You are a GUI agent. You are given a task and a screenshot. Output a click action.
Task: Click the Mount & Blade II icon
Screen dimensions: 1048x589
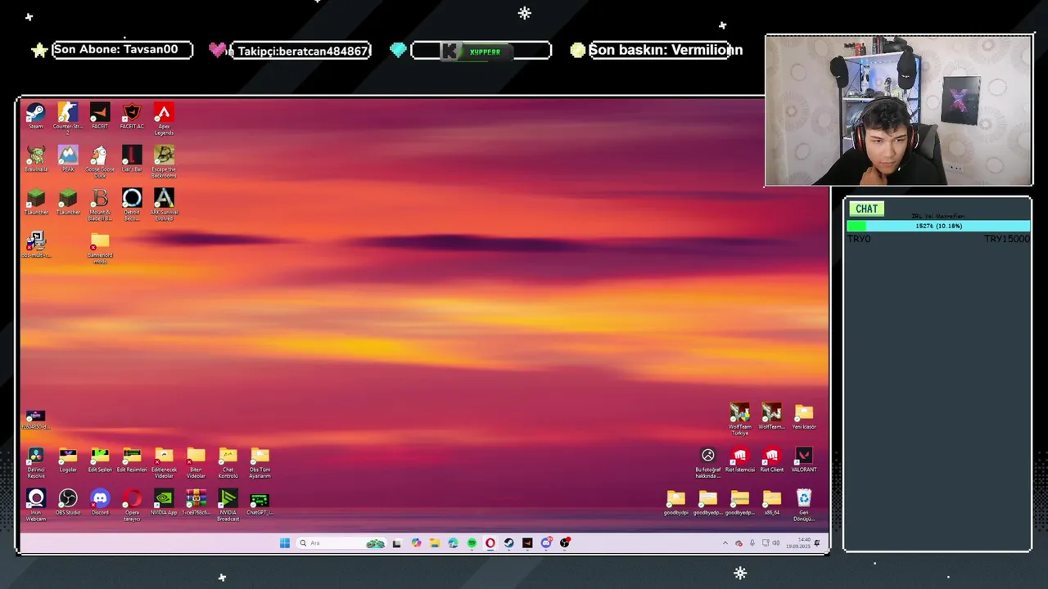[x=100, y=204]
